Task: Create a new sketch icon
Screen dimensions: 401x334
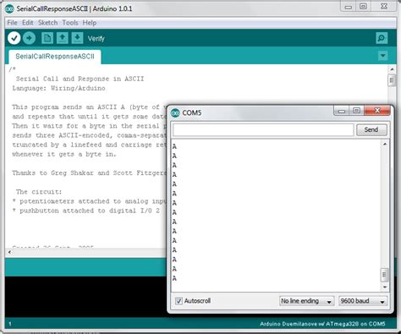Action: [47, 38]
